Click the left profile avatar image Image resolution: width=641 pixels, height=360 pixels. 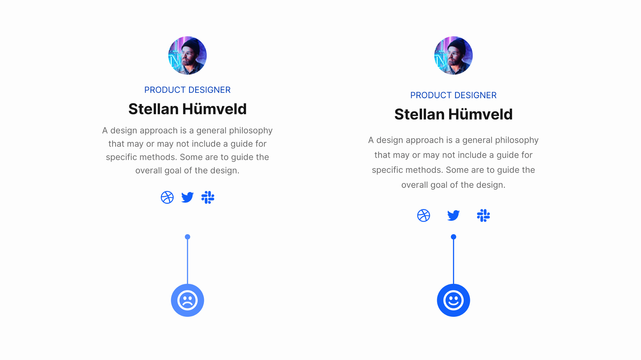pyautogui.click(x=187, y=55)
